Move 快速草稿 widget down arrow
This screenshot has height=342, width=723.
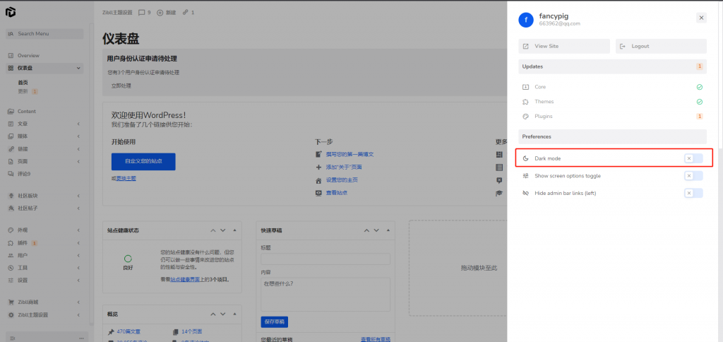point(376,230)
